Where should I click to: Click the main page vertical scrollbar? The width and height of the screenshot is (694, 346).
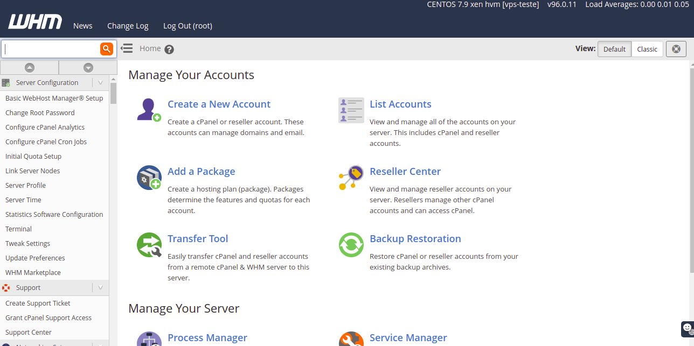691,170
